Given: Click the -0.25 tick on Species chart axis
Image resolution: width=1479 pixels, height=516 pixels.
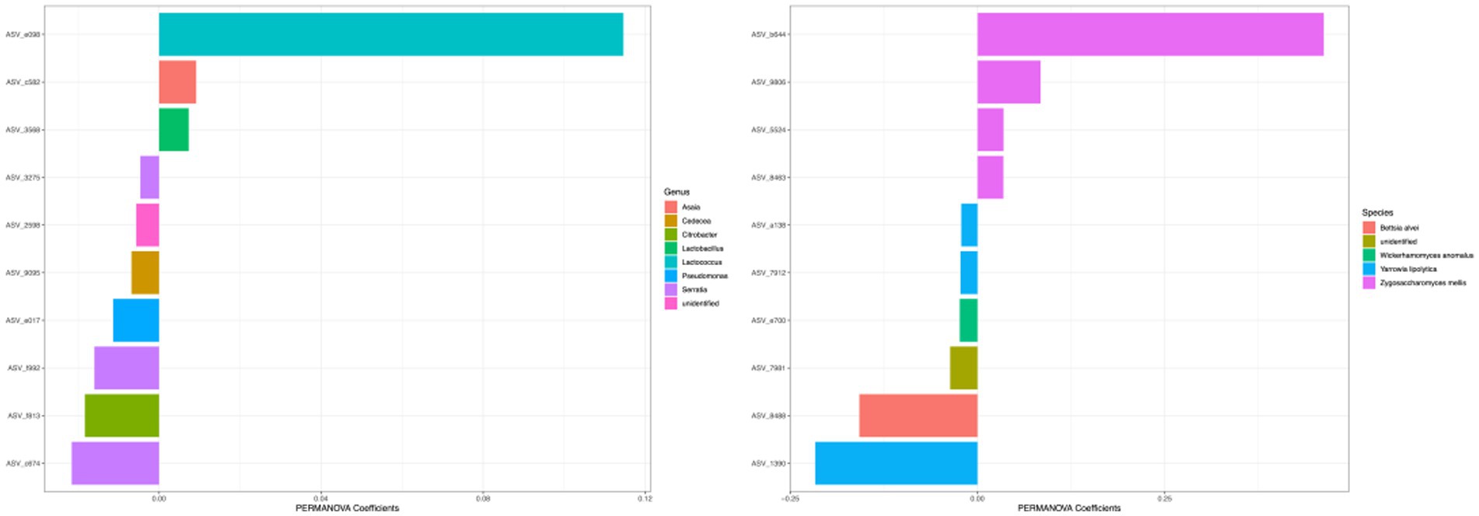Looking at the screenshot, I should (x=790, y=498).
